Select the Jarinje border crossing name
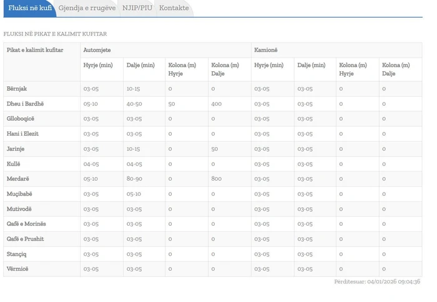The width and height of the screenshot is (437, 302). (16, 149)
